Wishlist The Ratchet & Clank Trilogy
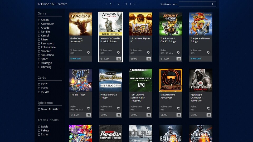 178,52
